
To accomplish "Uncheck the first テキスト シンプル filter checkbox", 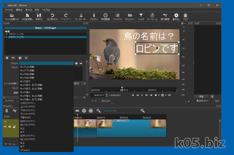I will (7, 34).
